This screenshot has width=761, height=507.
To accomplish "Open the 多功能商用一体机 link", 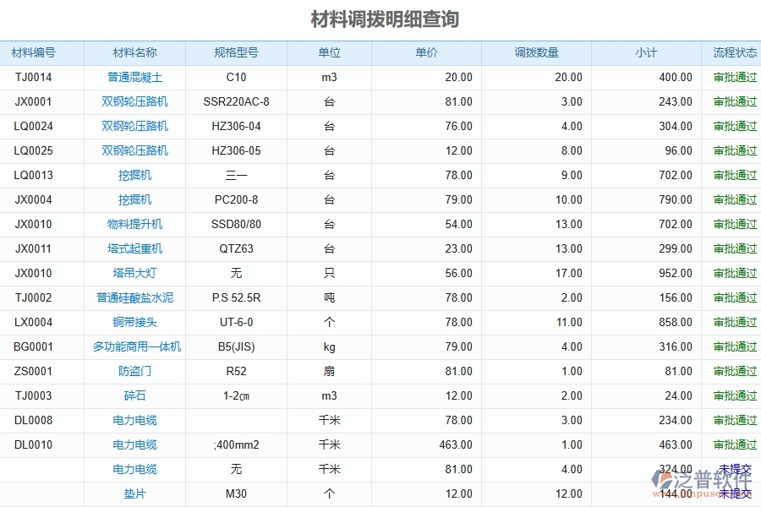I will [134, 346].
